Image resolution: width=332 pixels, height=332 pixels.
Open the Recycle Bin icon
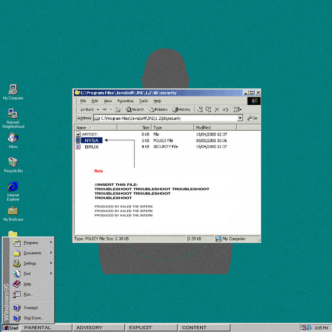click(x=13, y=162)
